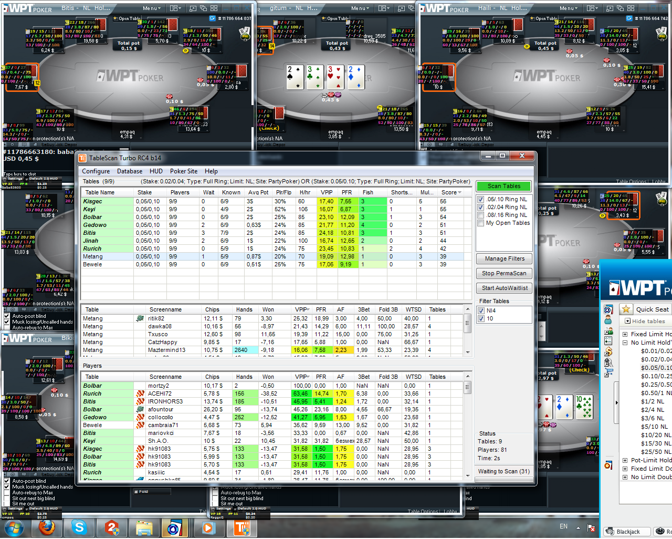Open the layout dropdown in Haili window
Screen dimensions: 672x539
[x=592, y=8]
